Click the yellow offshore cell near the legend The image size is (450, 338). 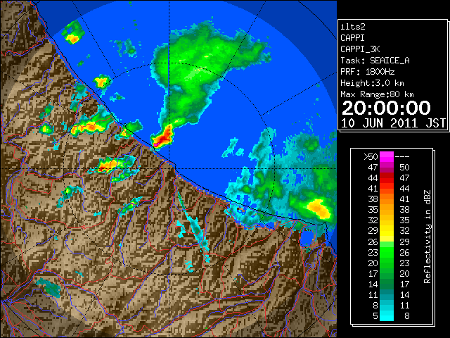319,208
